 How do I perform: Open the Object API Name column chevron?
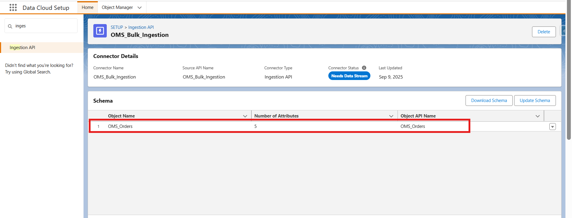pos(537,116)
